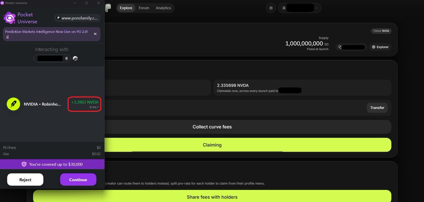
Task: Dismiss the Prediction Markets Intelligence banner
Action: click(95, 34)
